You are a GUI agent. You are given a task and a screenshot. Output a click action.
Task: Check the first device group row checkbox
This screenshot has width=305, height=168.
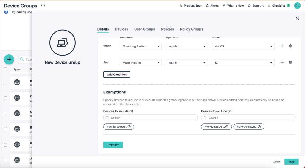5,83
